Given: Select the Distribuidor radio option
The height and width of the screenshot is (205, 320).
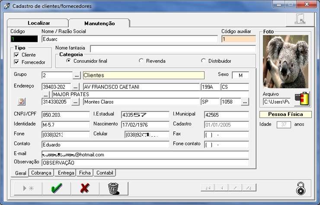Looking at the screenshot, I should [204, 61].
